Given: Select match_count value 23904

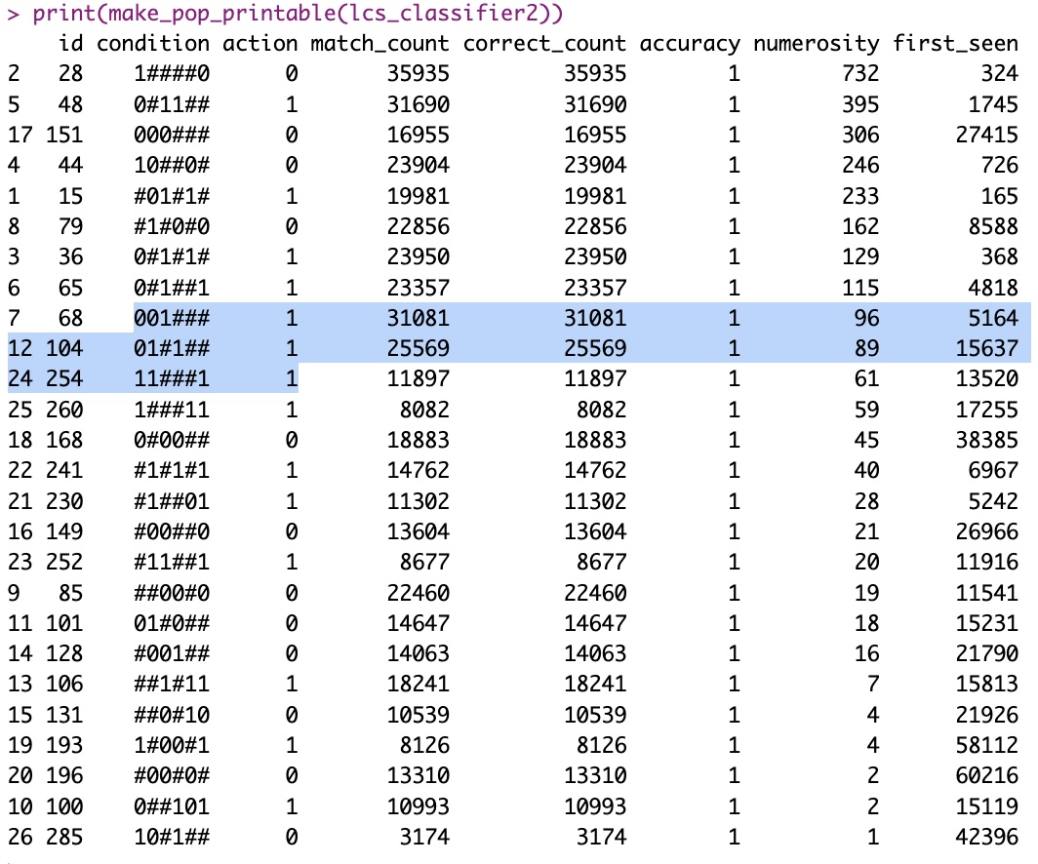Looking at the screenshot, I should click(x=418, y=165).
